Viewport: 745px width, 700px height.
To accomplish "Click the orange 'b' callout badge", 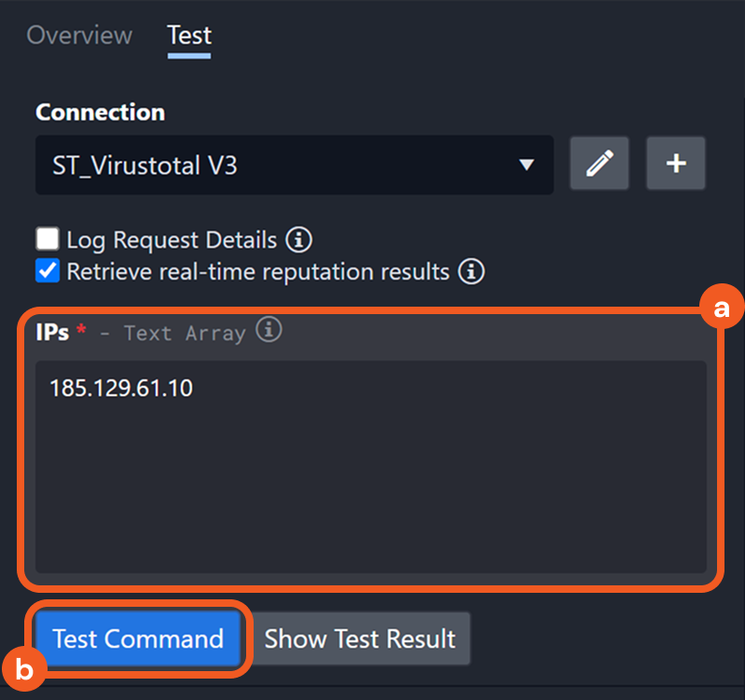I will (x=25, y=668).
